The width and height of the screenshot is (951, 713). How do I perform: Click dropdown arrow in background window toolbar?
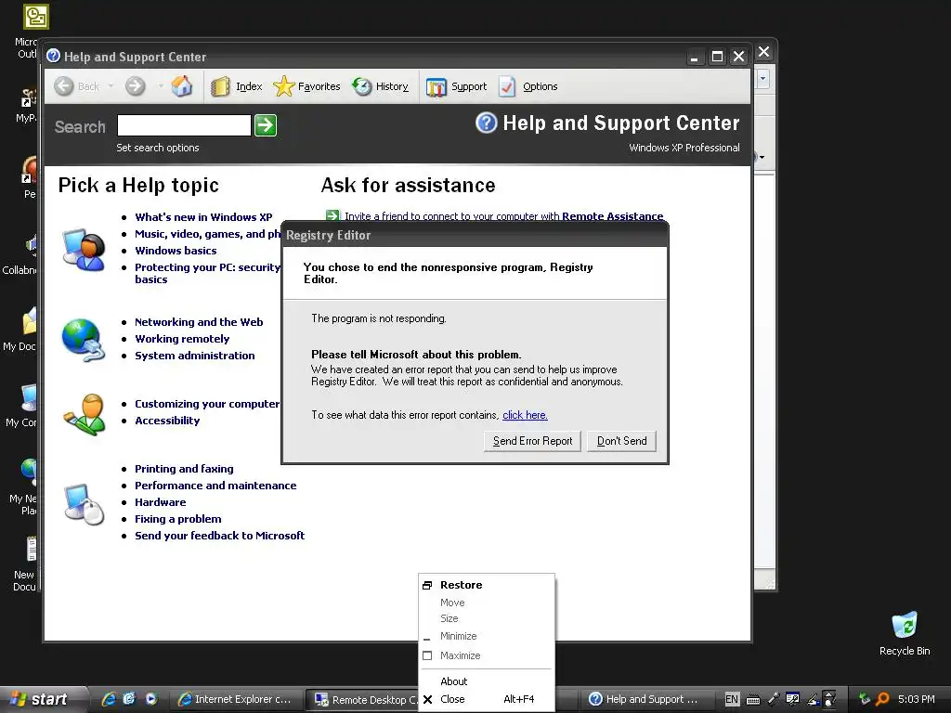(763, 78)
